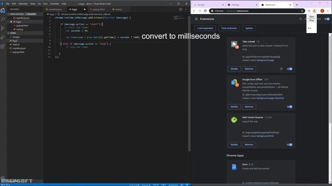Viewport: 332px width, 186px height.
Task: Open the Source Control view
Action: point(3,28)
